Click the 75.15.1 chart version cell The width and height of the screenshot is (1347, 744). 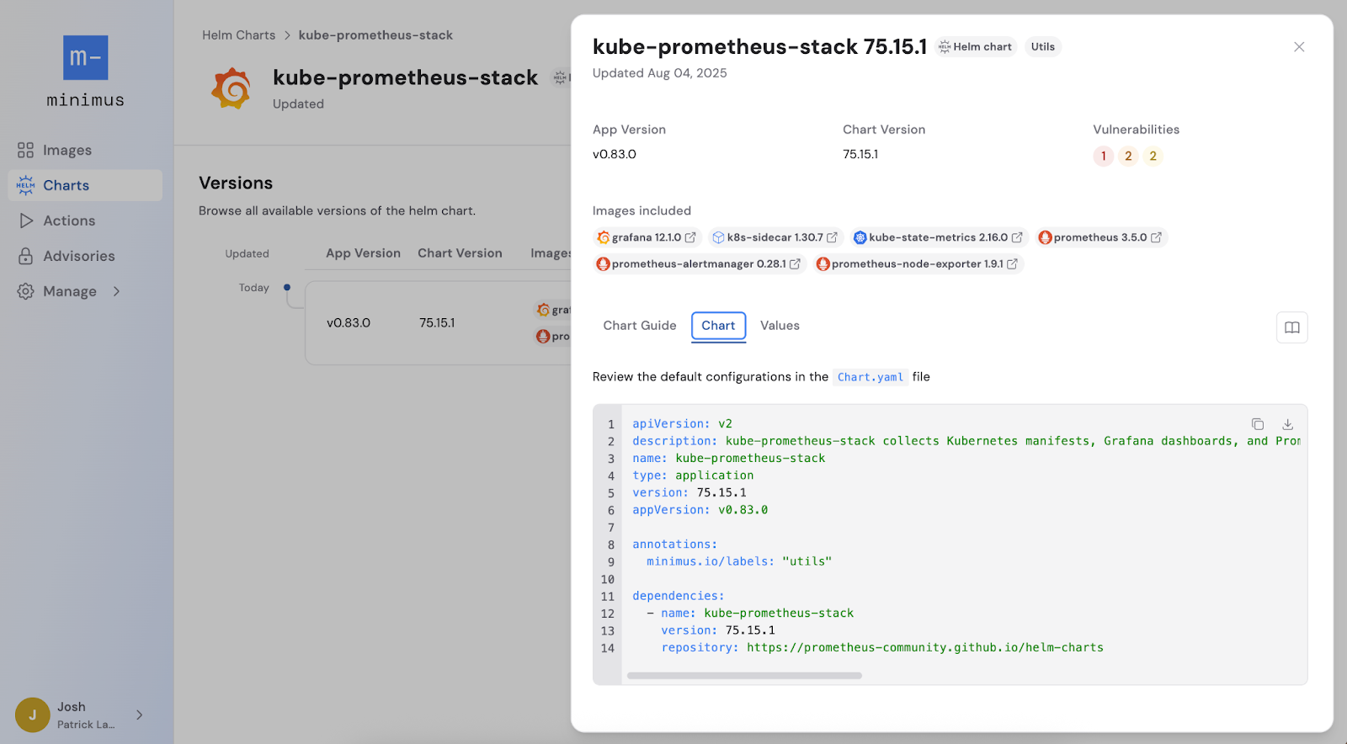coord(437,323)
